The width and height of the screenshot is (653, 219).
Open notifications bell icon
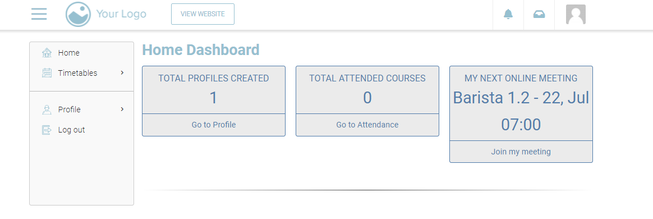tap(508, 14)
